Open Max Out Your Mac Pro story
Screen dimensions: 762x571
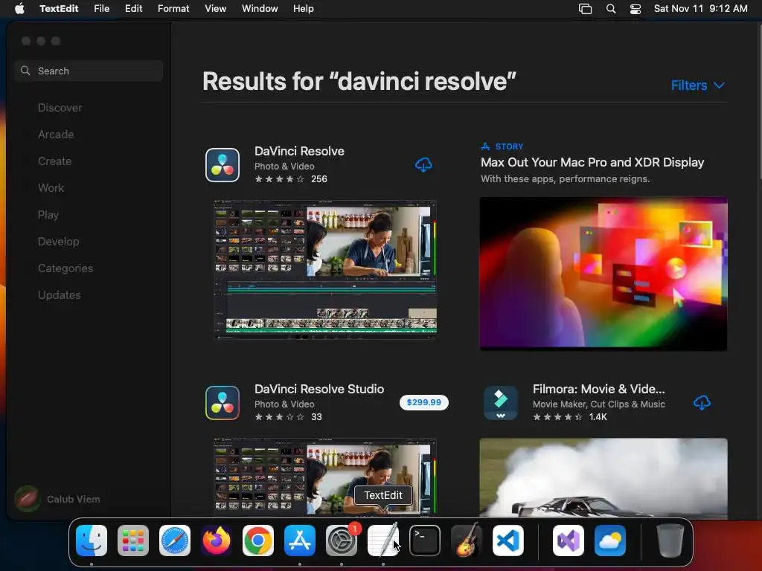coord(592,162)
